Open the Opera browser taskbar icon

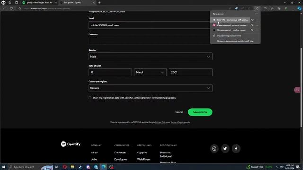point(65,167)
